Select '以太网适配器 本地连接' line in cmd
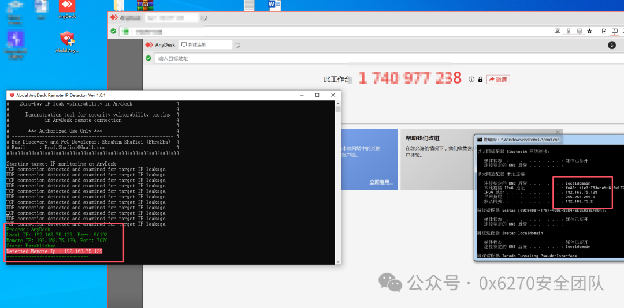The width and height of the screenshot is (624, 308). (x=502, y=174)
